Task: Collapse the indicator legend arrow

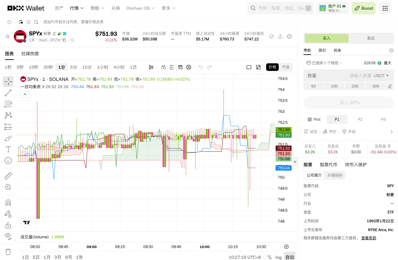Action: click(25, 94)
